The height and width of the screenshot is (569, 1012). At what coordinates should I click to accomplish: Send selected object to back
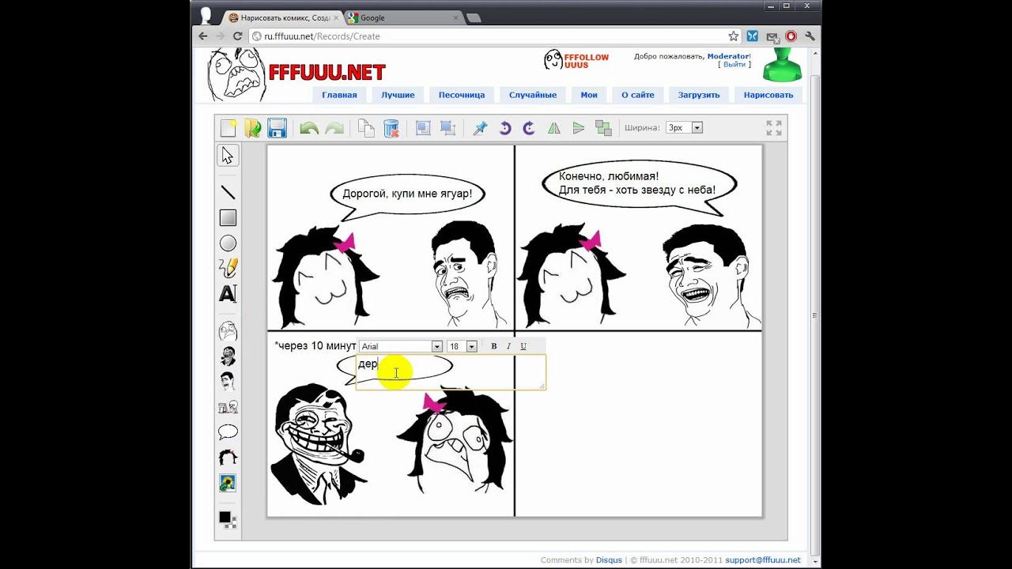pos(447,128)
